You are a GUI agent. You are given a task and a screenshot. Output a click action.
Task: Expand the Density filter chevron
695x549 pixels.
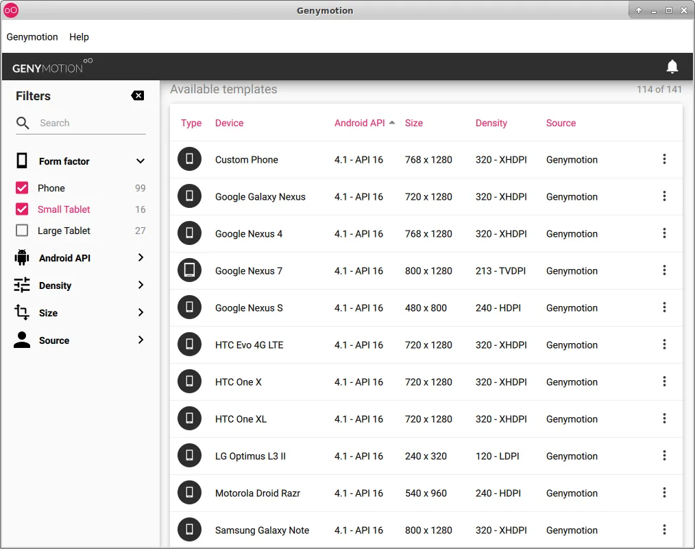tap(141, 285)
